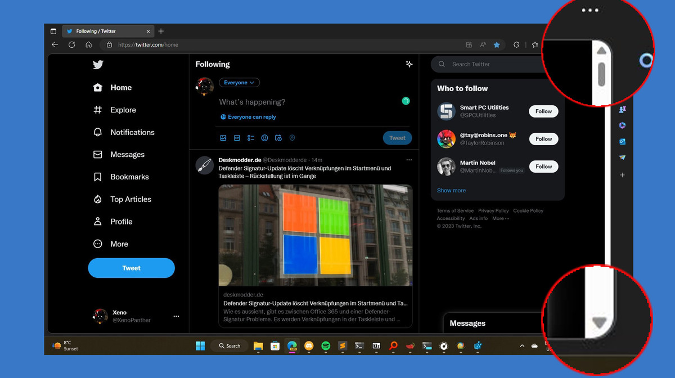Change the Everyone can reply setting
The width and height of the screenshot is (675, 378).
pos(248,117)
